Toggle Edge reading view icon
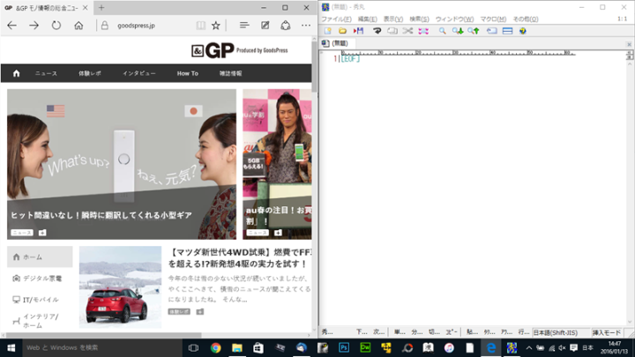This screenshot has height=357, width=635. pos(200,26)
